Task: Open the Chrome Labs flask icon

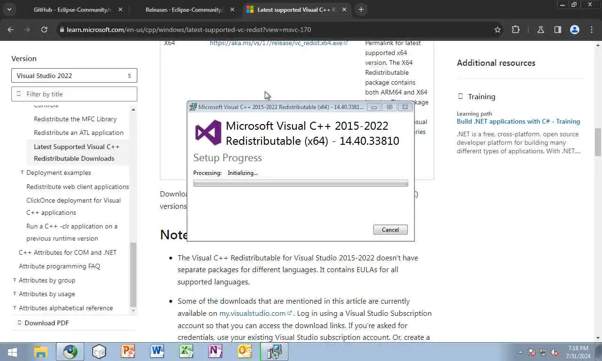Action: tap(541, 30)
